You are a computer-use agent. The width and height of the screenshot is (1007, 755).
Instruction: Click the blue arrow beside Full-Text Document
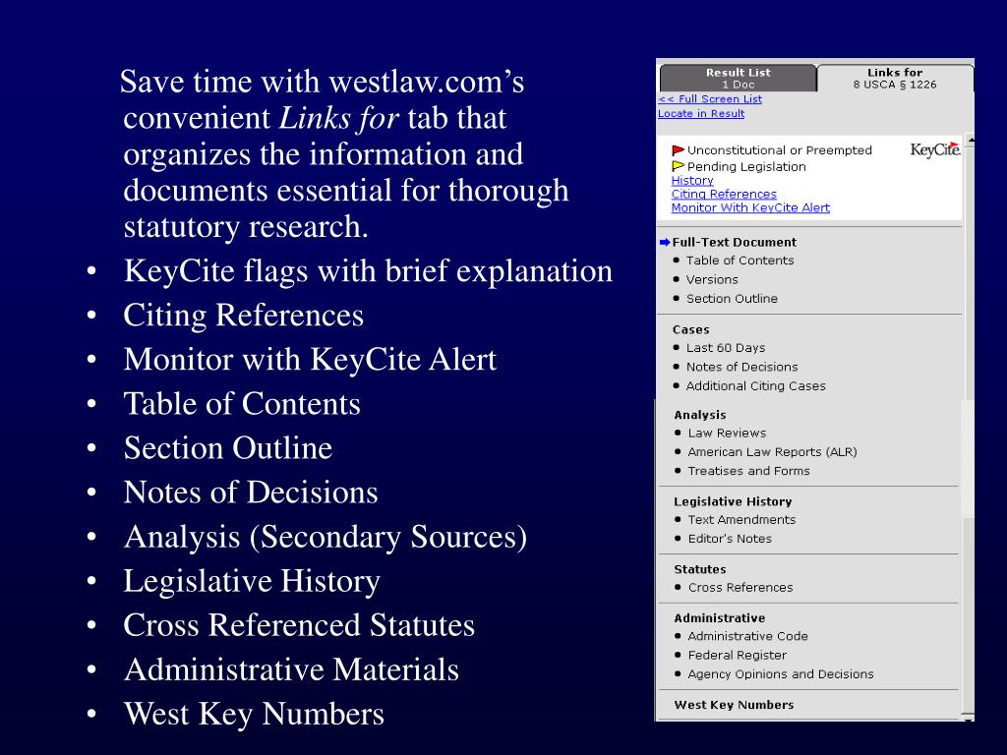[x=665, y=242]
